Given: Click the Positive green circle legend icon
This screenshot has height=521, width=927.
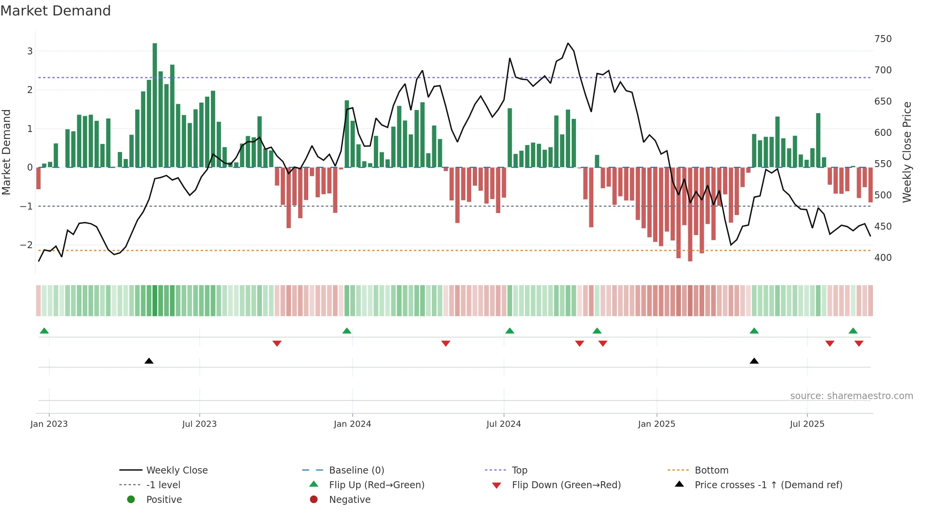Looking at the screenshot, I should click(x=131, y=499).
